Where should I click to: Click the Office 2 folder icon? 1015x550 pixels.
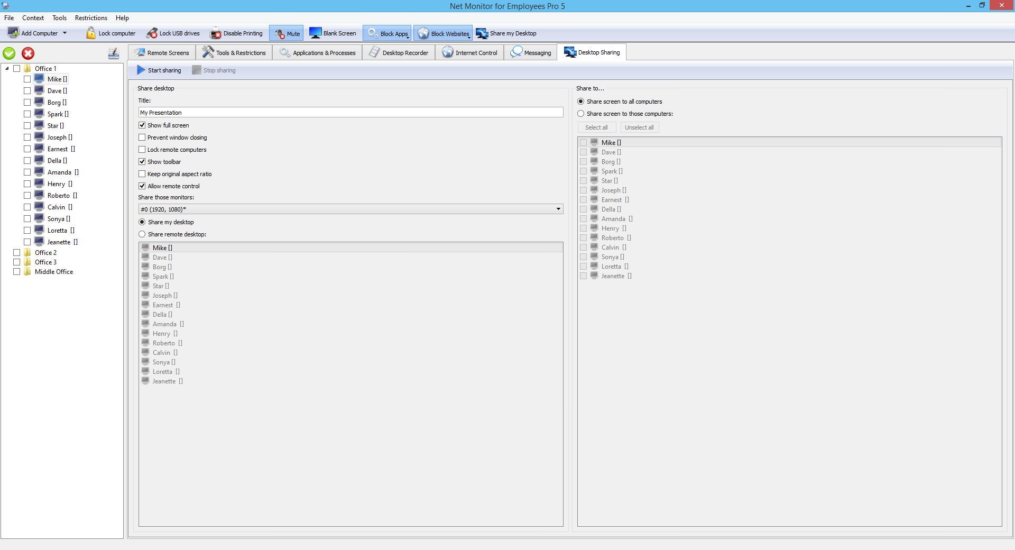click(x=27, y=252)
